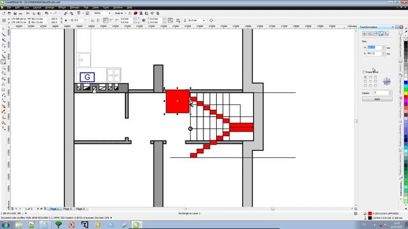Select the Rectangle tool

pos(4,62)
